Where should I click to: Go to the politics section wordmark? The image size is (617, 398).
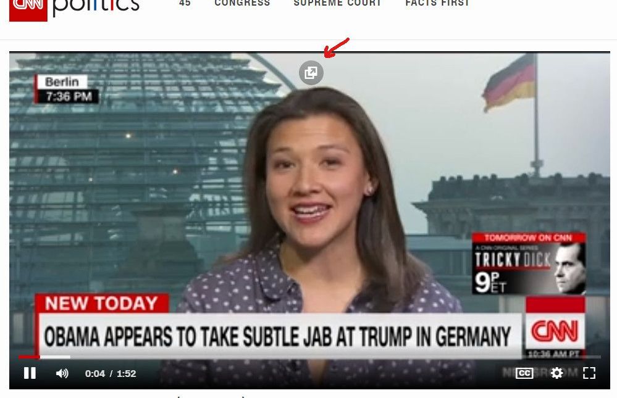[x=96, y=7]
